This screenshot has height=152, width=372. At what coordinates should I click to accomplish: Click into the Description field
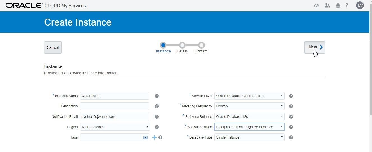point(115,106)
